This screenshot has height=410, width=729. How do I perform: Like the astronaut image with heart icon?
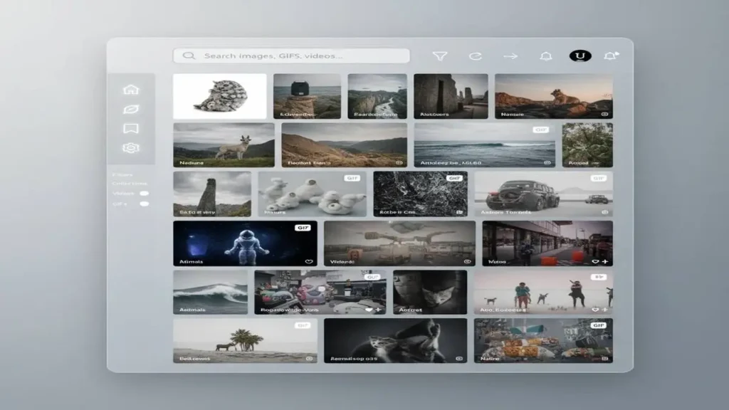click(x=309, y=261)
